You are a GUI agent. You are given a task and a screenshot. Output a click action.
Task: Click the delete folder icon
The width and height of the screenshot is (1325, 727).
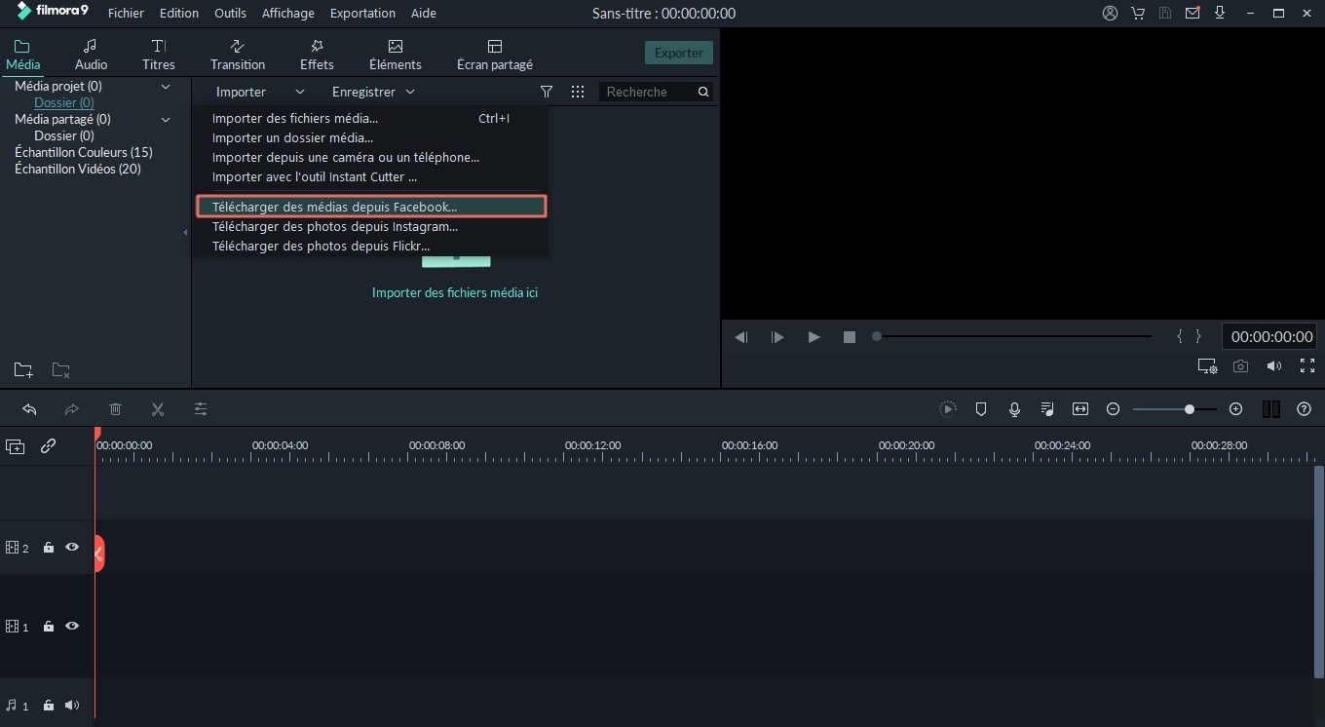coord(60,370)
